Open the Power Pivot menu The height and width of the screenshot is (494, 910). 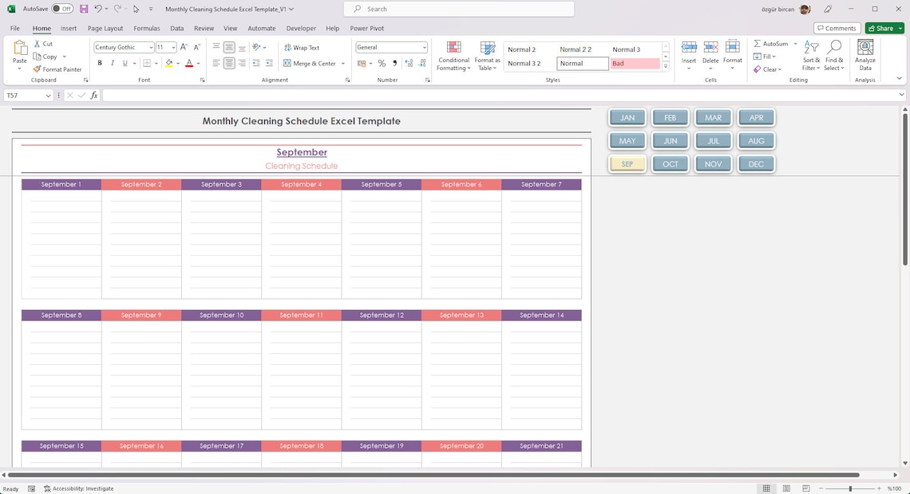coord(366,28)
